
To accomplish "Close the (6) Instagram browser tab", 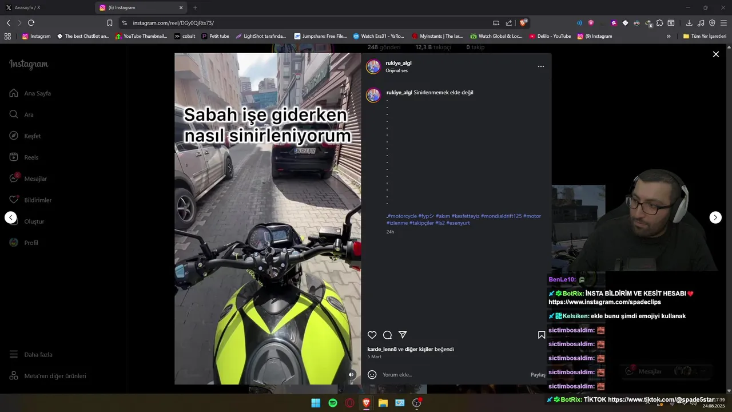I will 181,7.
